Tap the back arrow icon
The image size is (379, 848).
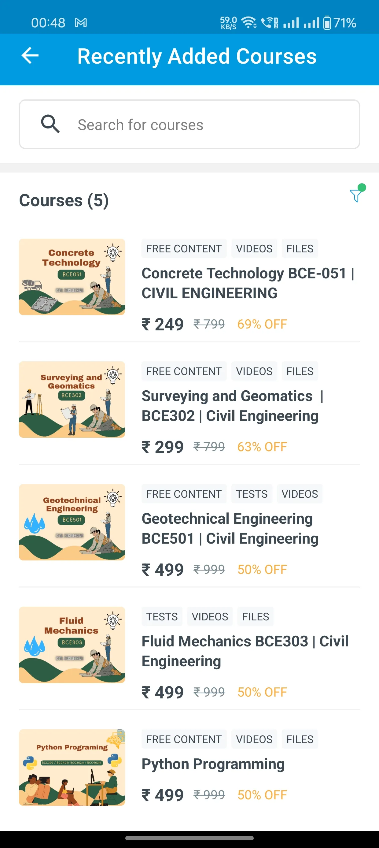(x=30, y=56)
